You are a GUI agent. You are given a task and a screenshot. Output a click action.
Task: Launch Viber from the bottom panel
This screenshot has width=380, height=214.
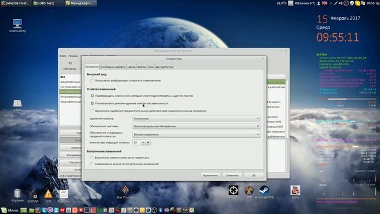coord(50,210)
